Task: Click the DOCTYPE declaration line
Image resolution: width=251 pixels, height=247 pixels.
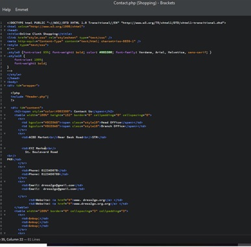Action: pyautogui.click(x=117, y=23)
